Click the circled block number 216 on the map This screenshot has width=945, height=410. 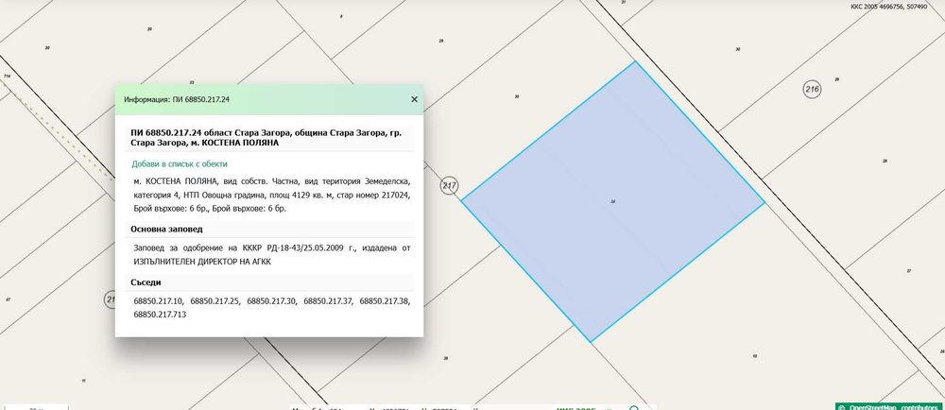[813, 91]
